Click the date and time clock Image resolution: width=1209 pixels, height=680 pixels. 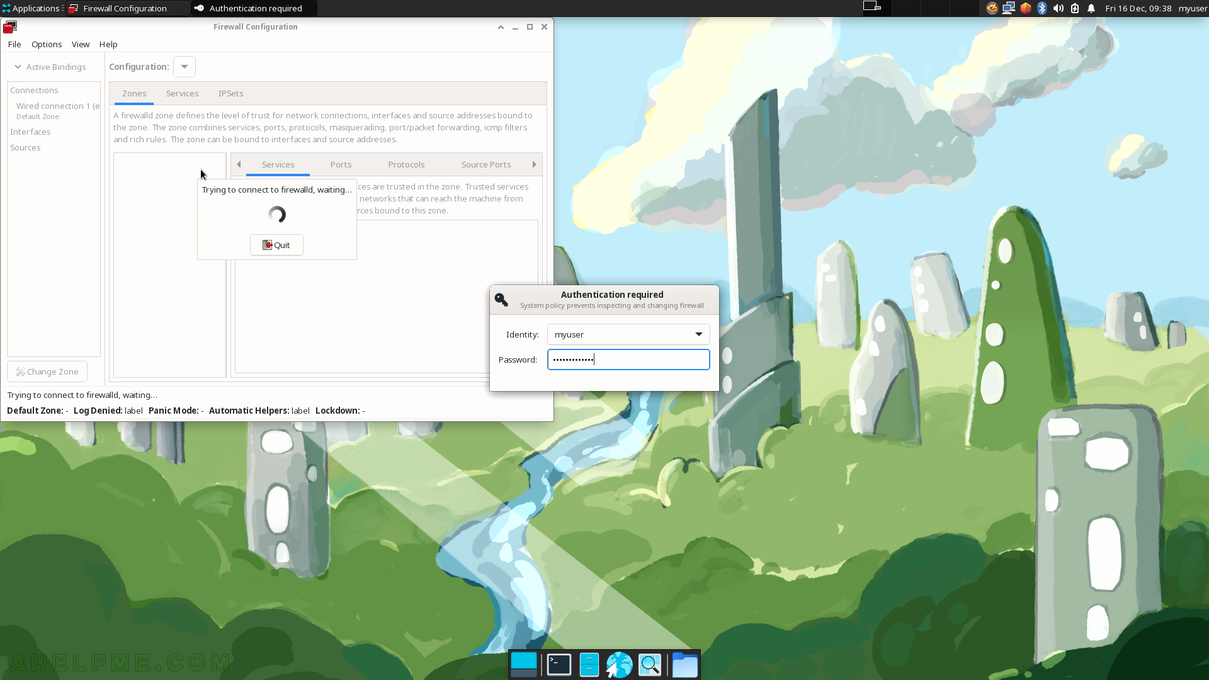point(1138,8)
